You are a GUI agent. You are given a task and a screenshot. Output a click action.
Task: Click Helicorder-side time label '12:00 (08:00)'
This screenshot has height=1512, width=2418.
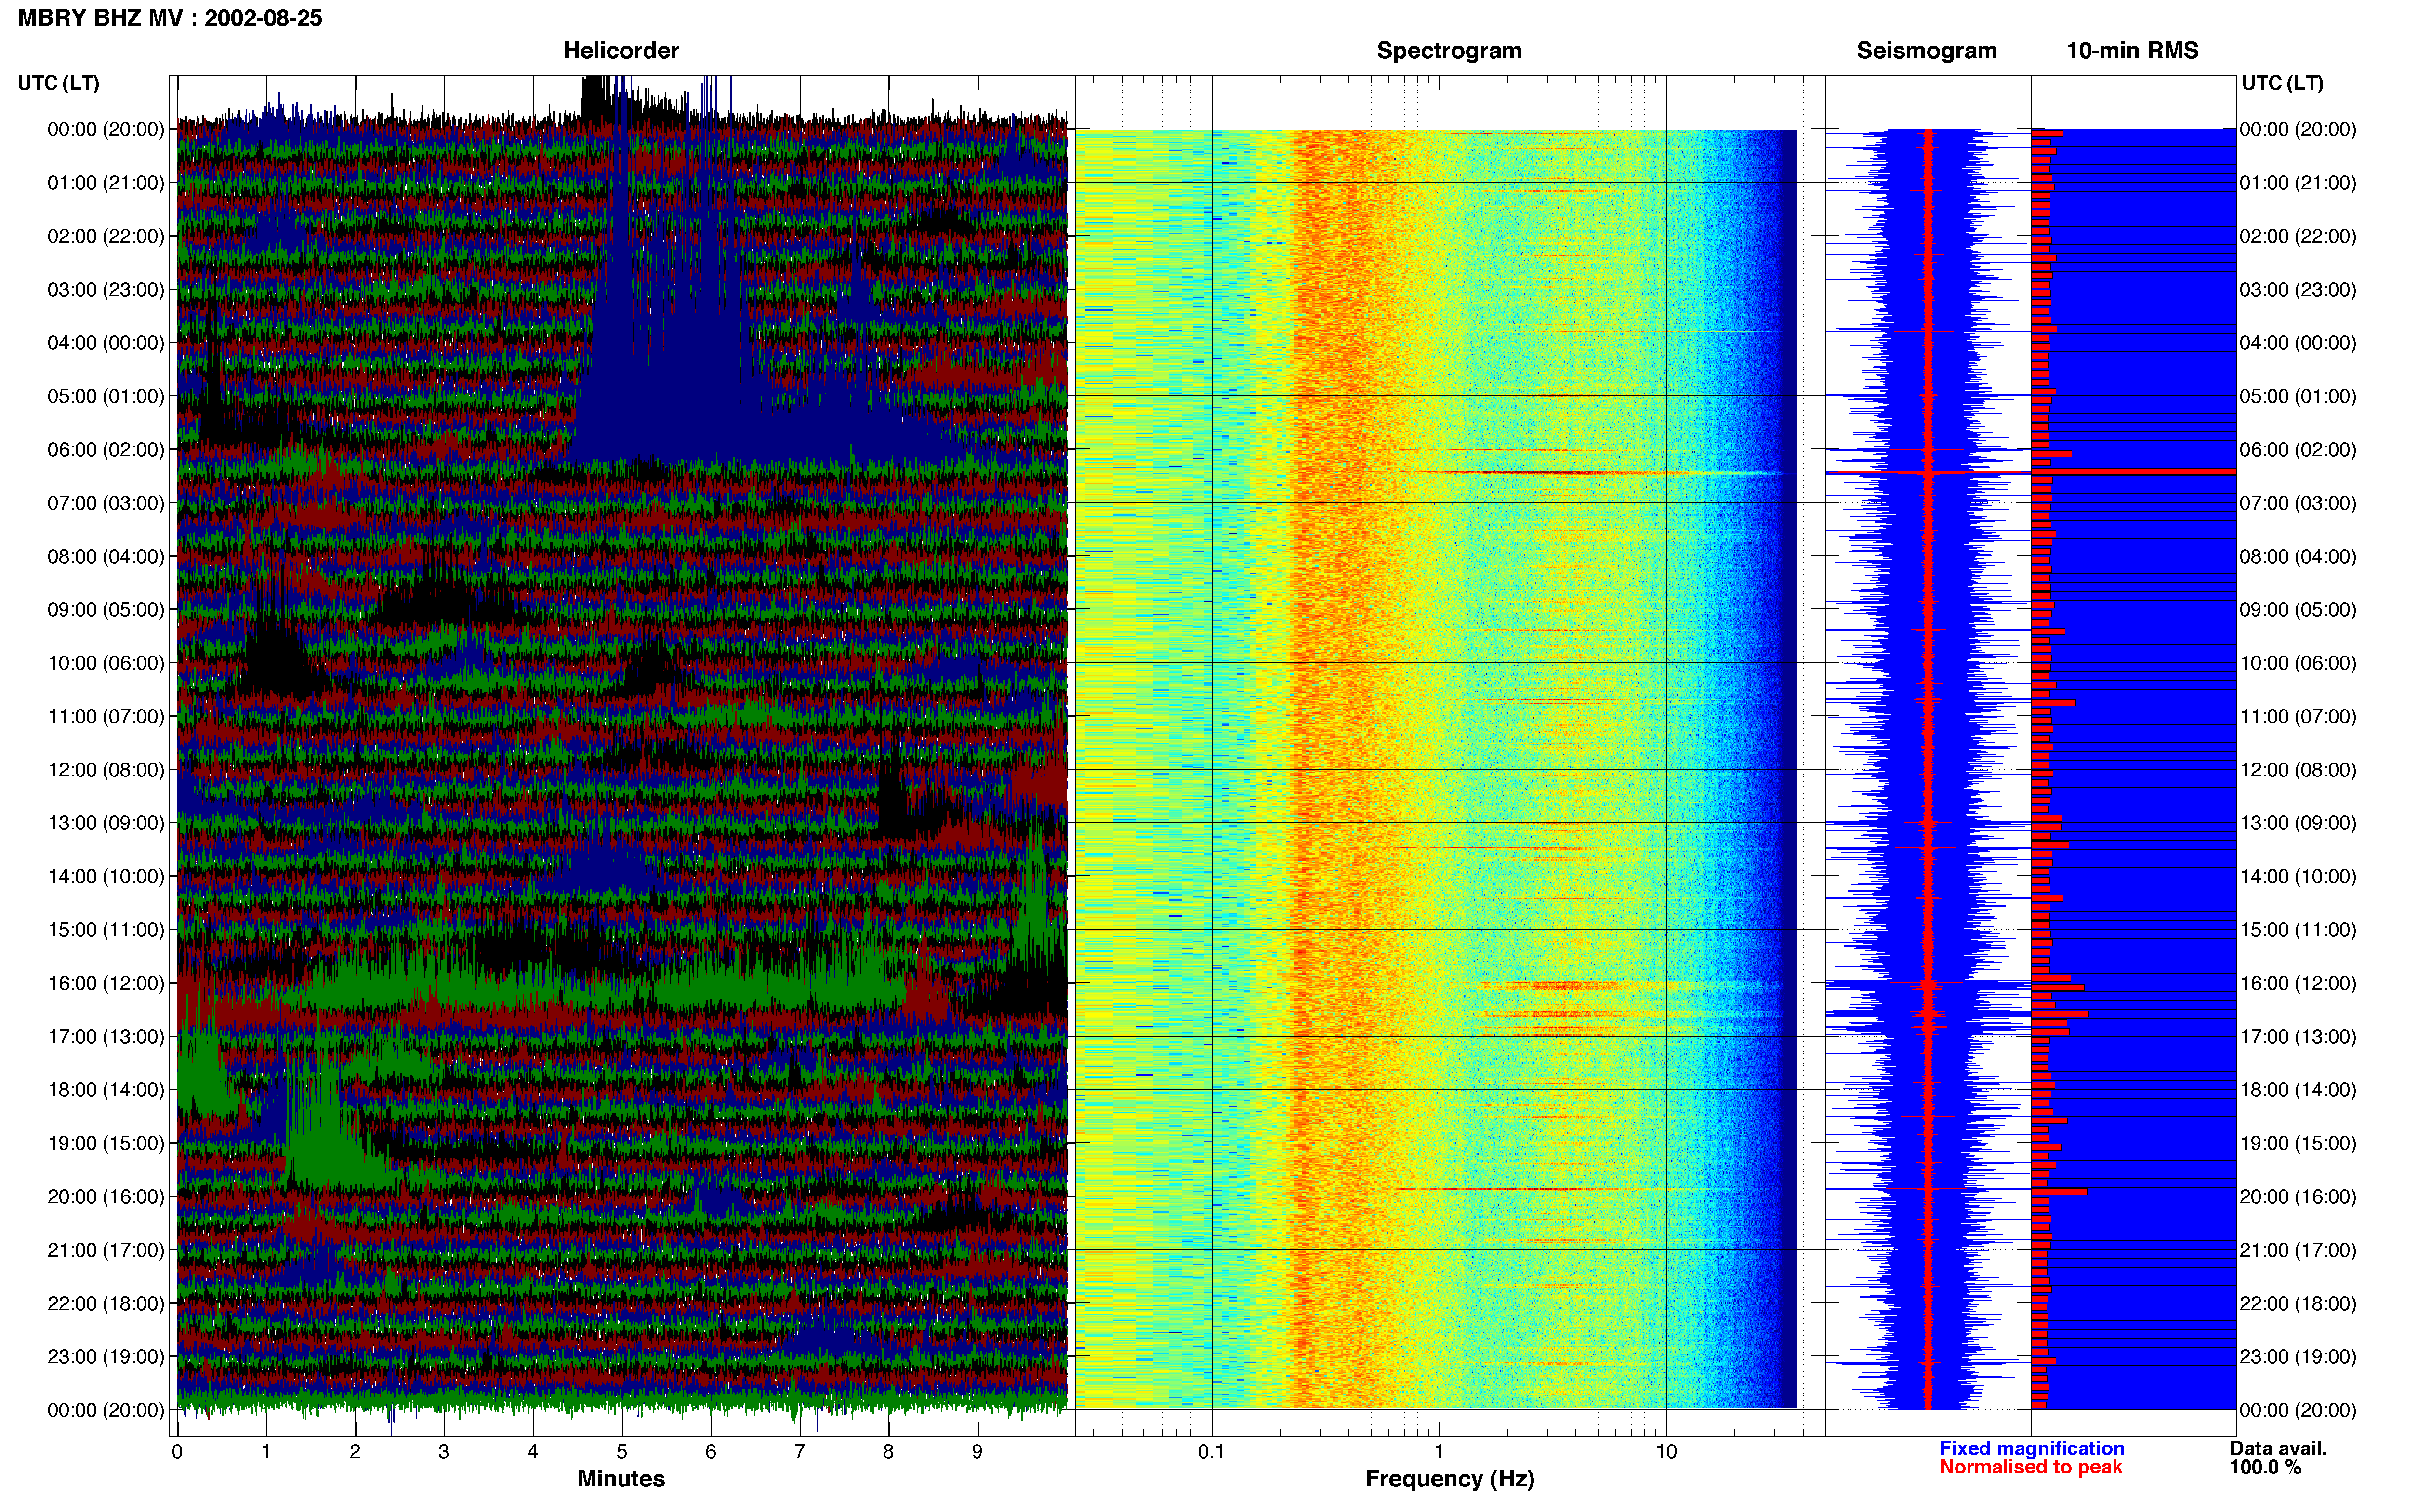106,770
